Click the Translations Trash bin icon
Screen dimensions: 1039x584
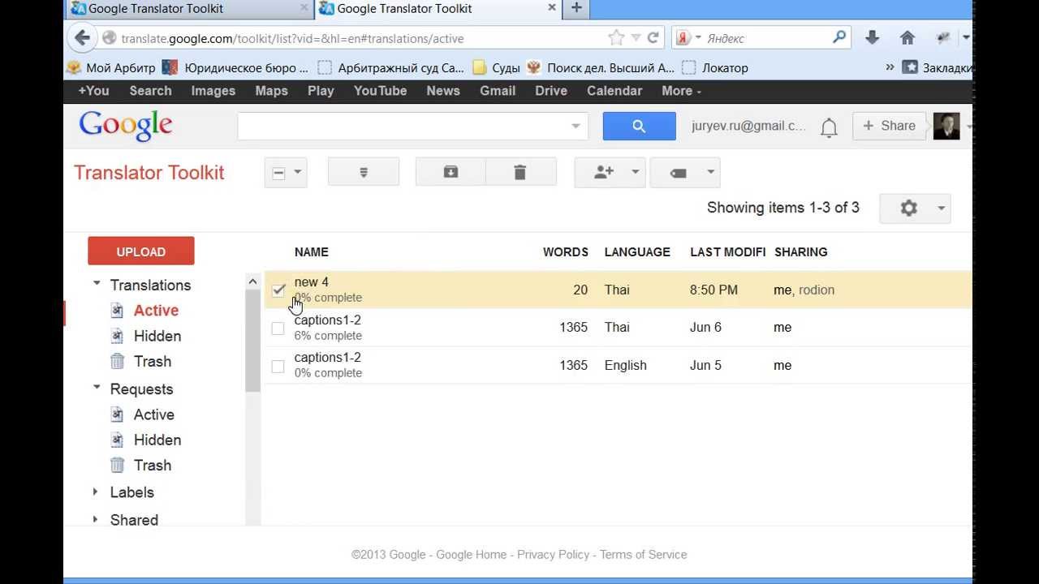coord(118,361)
